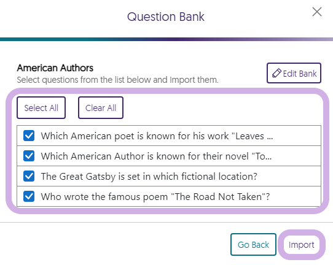Viewport: 333px width, 265px height.
Task: Click the gradient divider bar under title
Action: 166,39
